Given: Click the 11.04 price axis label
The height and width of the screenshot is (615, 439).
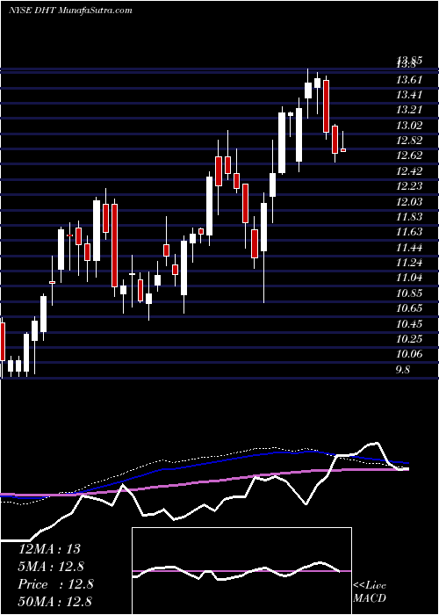Looking at the screenshot, I should coord(409,278).
